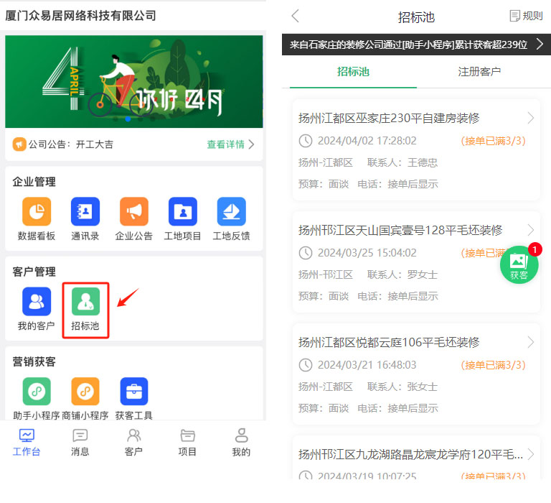This screenshot has height=503, width=551.
Task: Open the 工地反馈 icon
Action: [x=231, y=211]
